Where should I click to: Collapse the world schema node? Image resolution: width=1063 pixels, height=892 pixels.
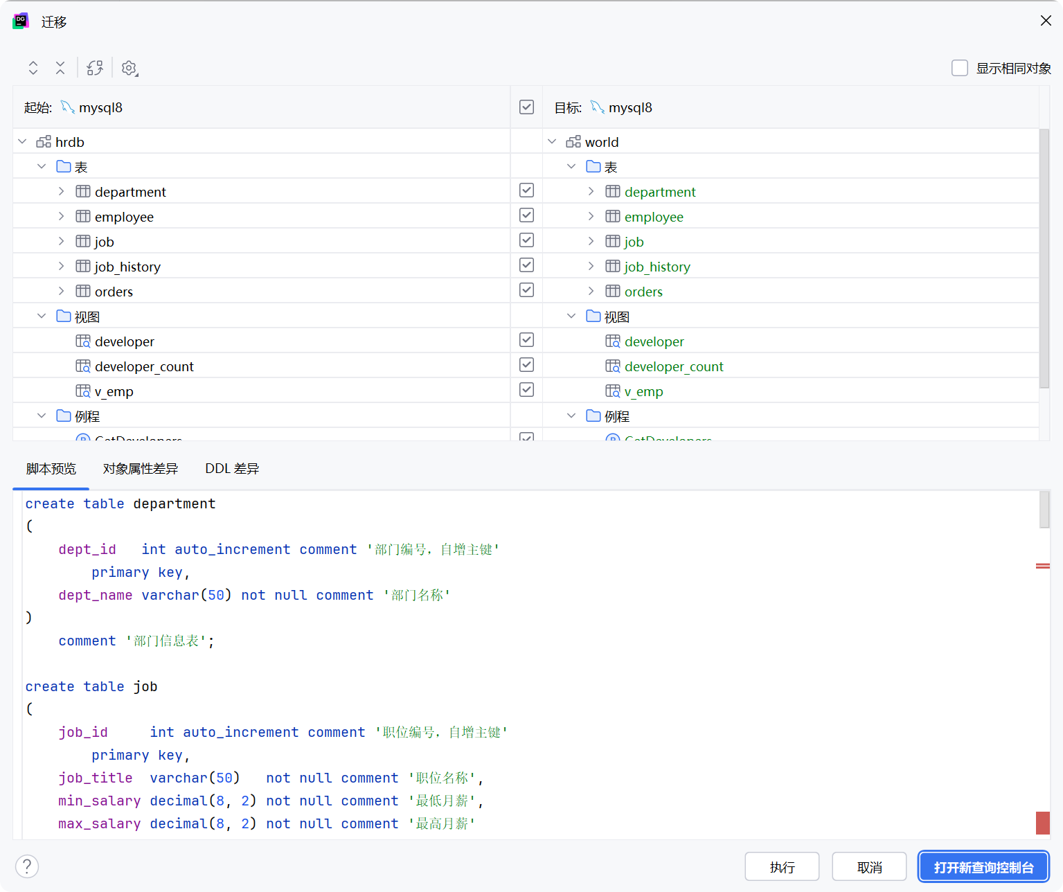coord(552,141)
